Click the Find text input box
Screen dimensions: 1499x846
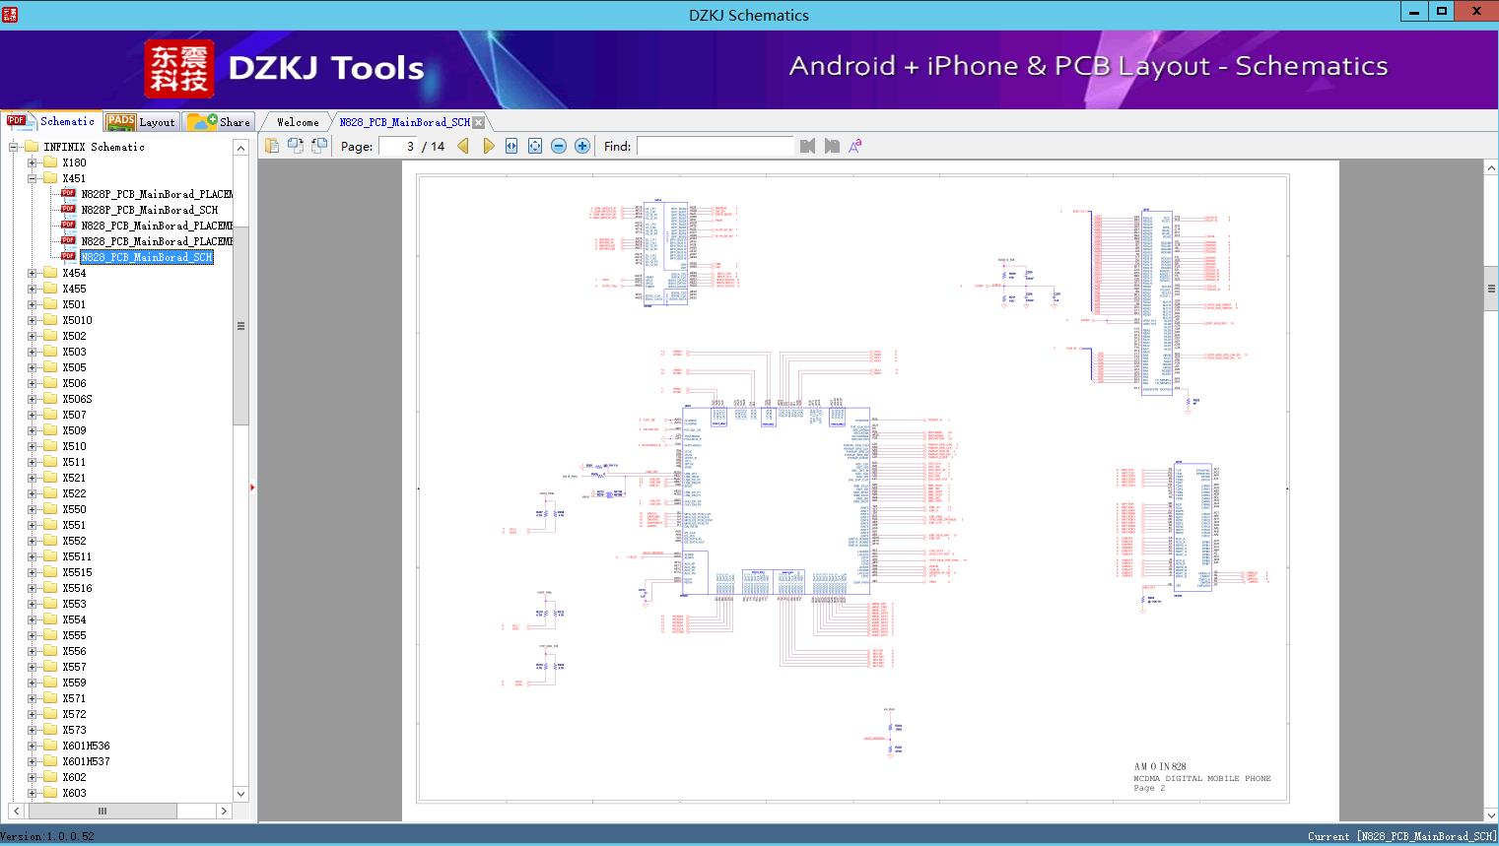(715, 146)
